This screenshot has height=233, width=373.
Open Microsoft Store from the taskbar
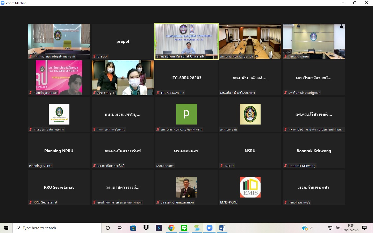click(x=133, y=228)
